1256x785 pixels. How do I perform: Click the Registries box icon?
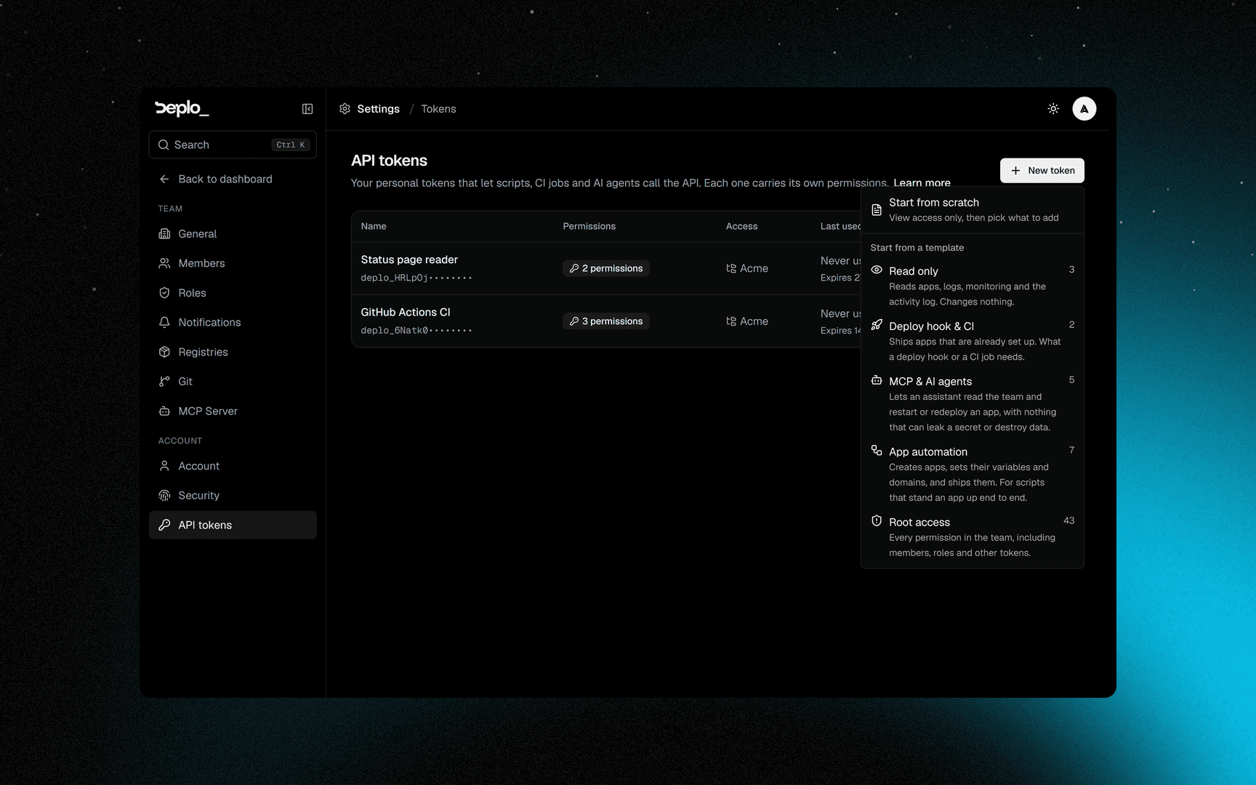point(164,352)
